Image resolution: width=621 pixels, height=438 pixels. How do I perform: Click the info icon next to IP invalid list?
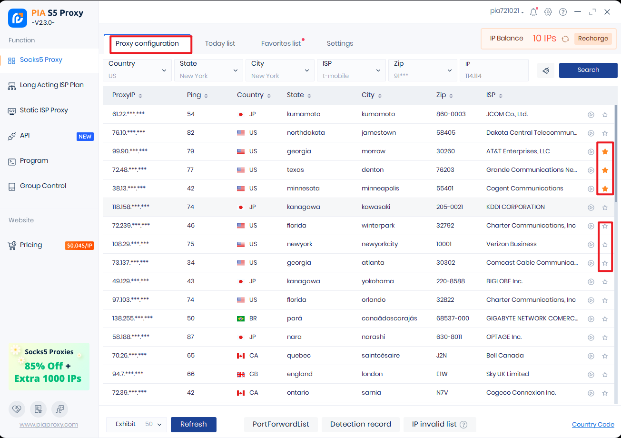pyautogui.click(x=463, y=425)
